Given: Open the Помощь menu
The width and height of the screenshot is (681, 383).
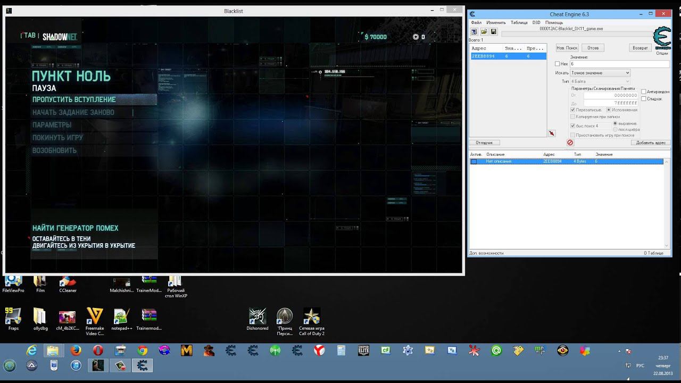Looking at the screenshot, I should 554,22.
